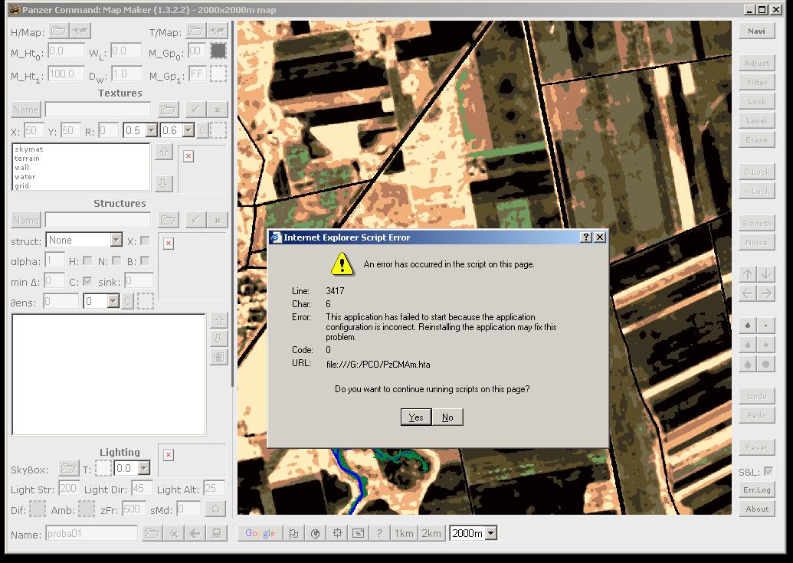Image resolution: width=793 pixels, height=563 pixels.
Task: Click the H/Map world map icon
Action: point(80,31)
